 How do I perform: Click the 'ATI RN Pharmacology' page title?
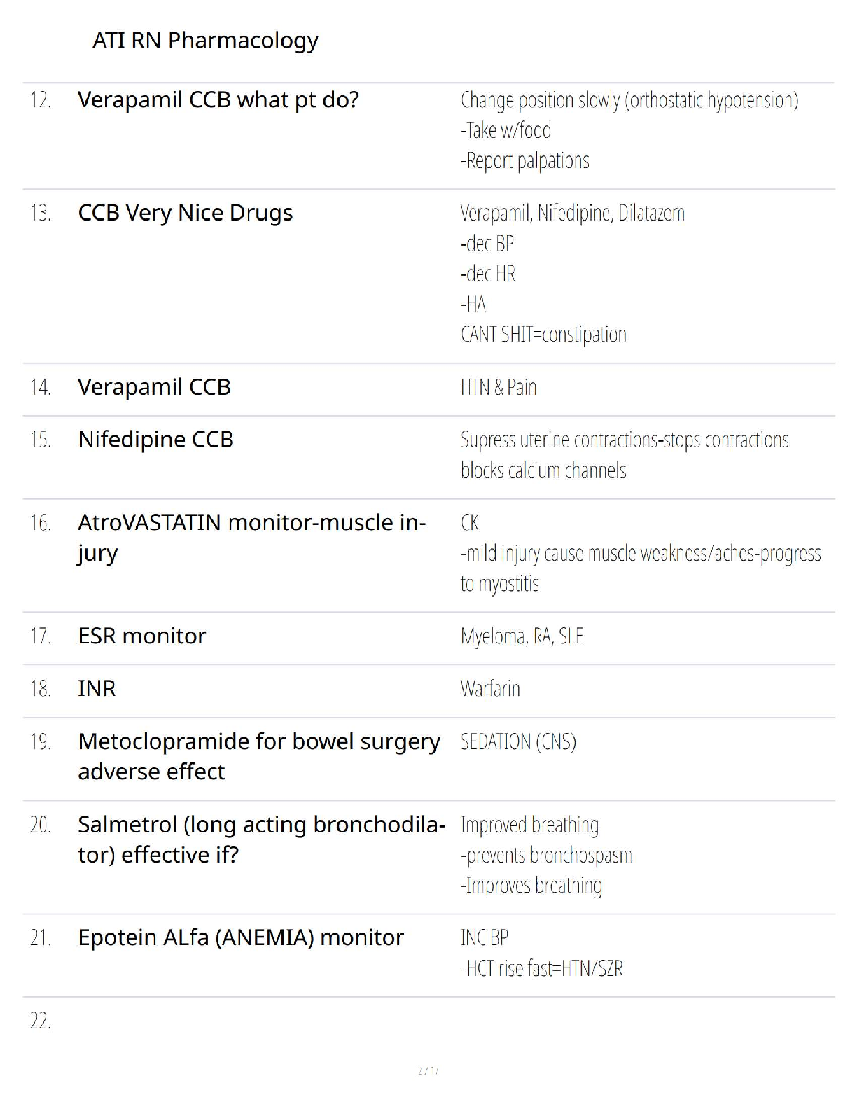(205, 41)
